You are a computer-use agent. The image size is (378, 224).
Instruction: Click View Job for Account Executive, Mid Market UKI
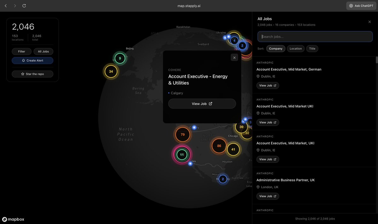click(x=267, y=122)
